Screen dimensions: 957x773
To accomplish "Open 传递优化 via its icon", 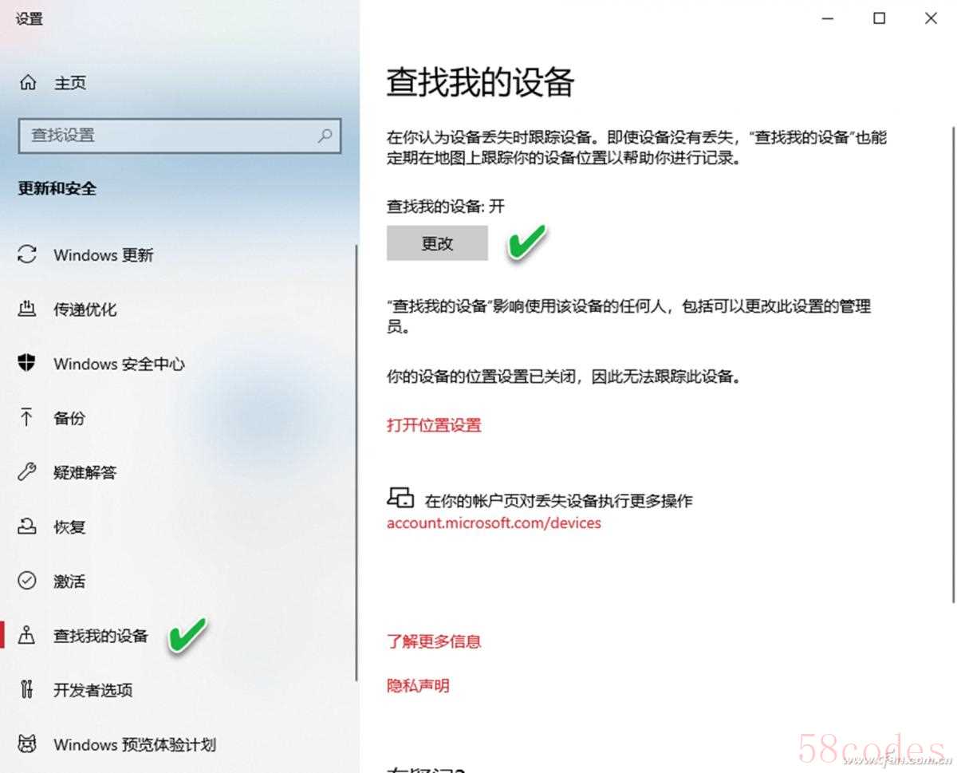I will (x=27, y=309).
